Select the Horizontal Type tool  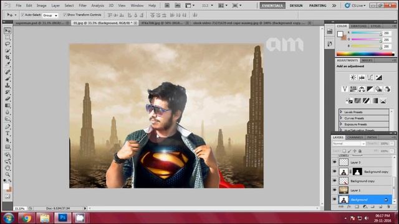pyautogui.click(x=7, y=133)
